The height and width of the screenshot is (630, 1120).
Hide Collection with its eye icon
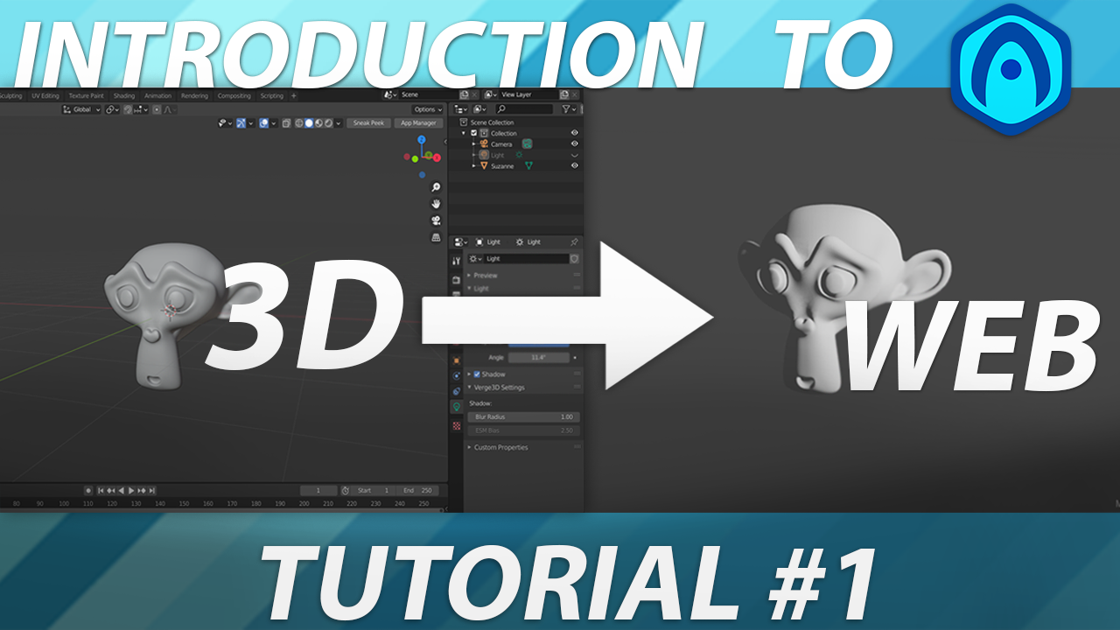click(x=575, y=133)
